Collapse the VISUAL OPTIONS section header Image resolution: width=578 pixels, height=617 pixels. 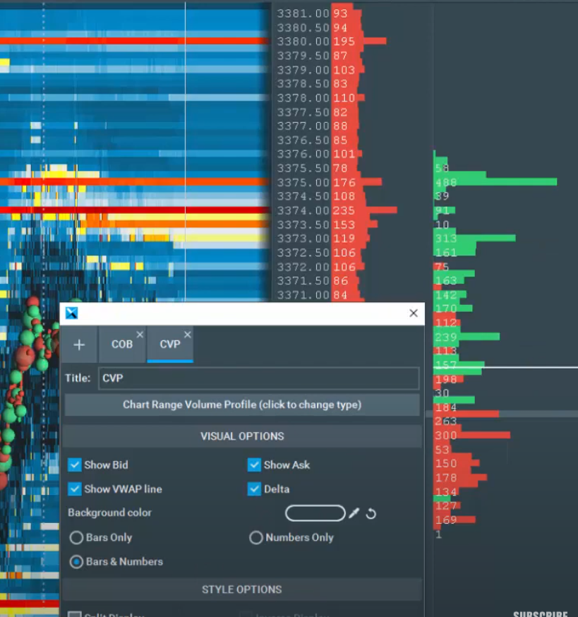click(x=242, y=436)
